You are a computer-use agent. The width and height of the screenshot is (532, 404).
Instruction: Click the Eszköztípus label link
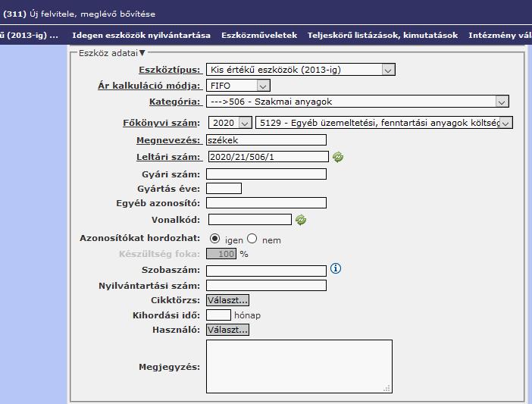169,70
